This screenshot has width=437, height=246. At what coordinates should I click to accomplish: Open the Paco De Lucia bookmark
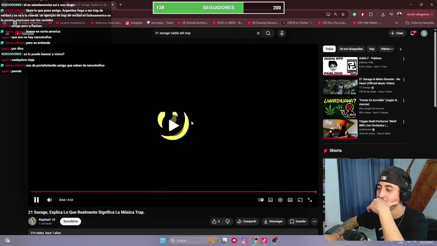point(332,23)
